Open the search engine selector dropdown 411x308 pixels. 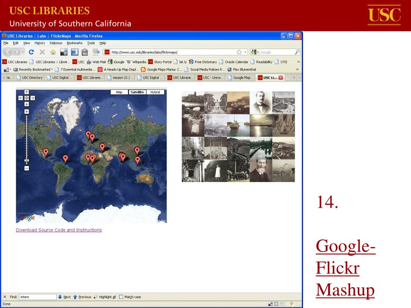coord(255,52)
